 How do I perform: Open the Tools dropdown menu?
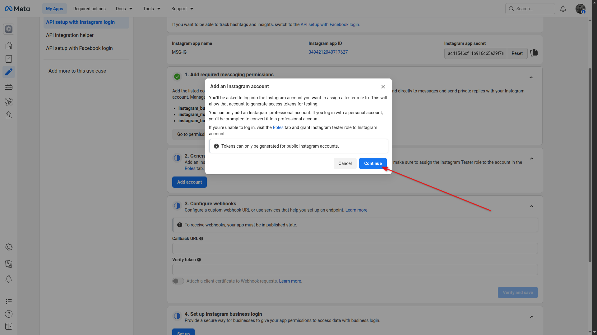click(x=152, y=9)
